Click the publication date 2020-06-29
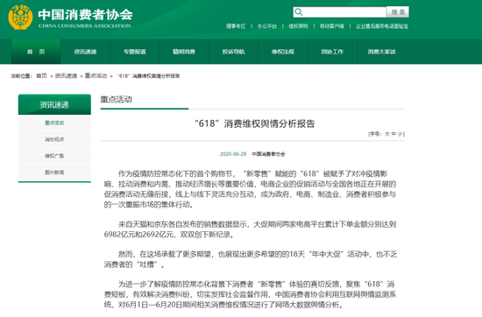482x317 pixels. tap(233, 154)
